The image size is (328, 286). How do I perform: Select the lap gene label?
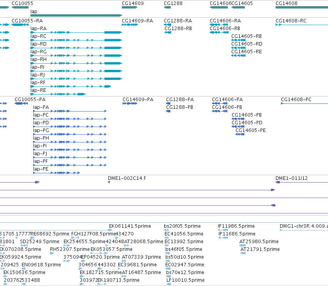point(34,11)
